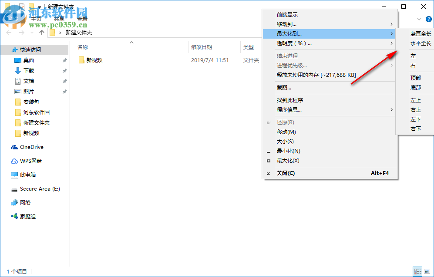
Task: Click the OneDrive cloud icon in sidebar
Action: click(14, 147)
